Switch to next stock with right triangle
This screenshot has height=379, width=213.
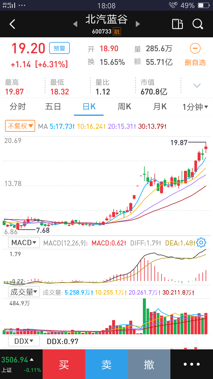[138, 24]
